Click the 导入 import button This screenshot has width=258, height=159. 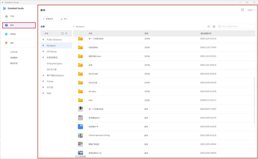click(64, 19)
